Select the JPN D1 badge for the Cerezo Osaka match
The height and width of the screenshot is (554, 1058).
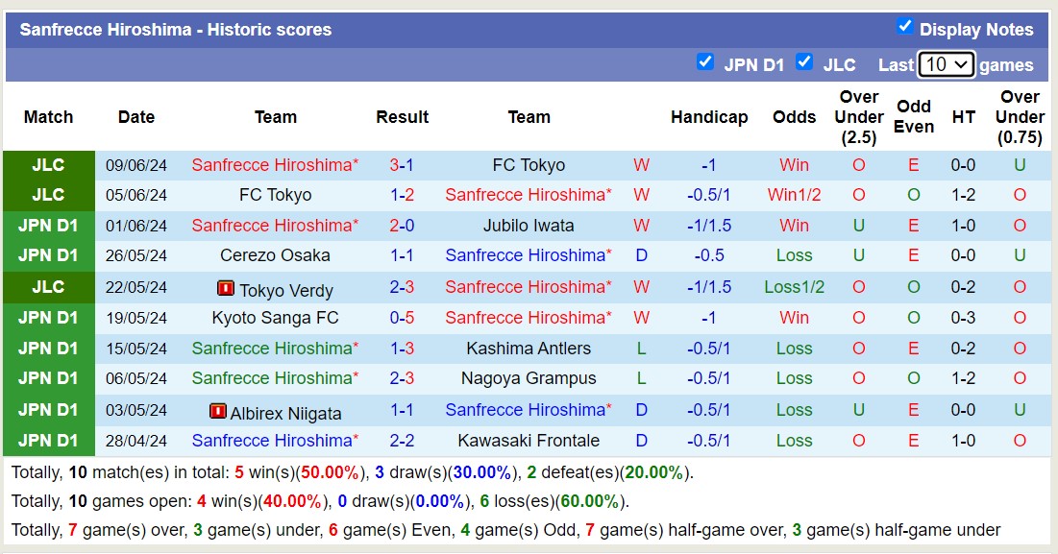pos(48,256)
